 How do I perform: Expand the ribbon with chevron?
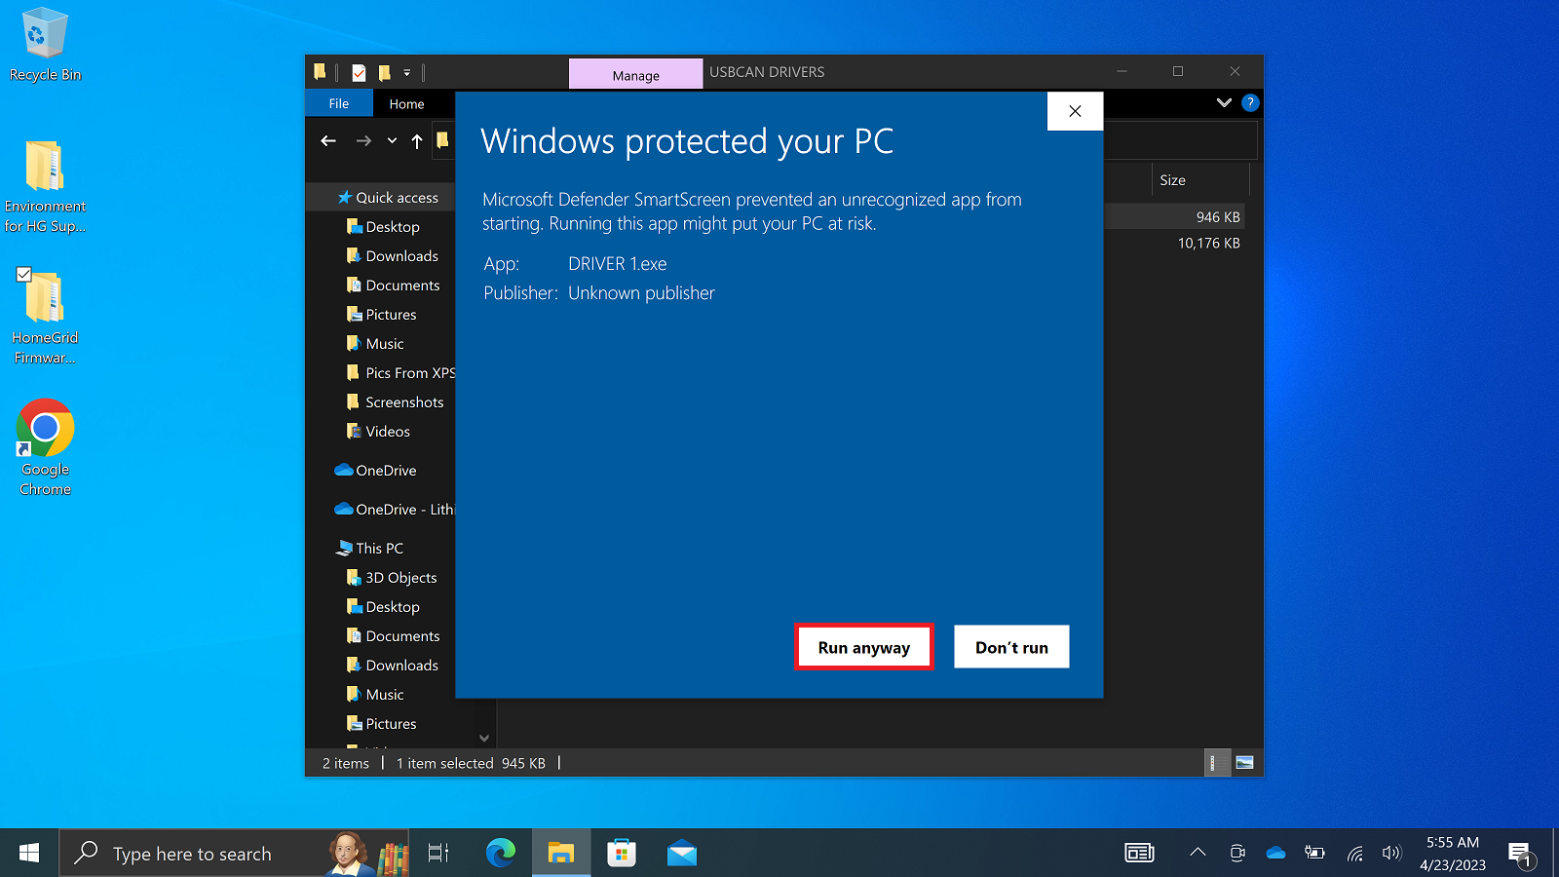(x=1224, y=102)
